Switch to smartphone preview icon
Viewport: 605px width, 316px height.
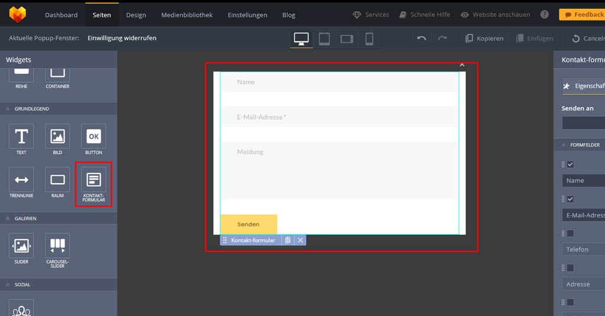[x=369, y=39]
